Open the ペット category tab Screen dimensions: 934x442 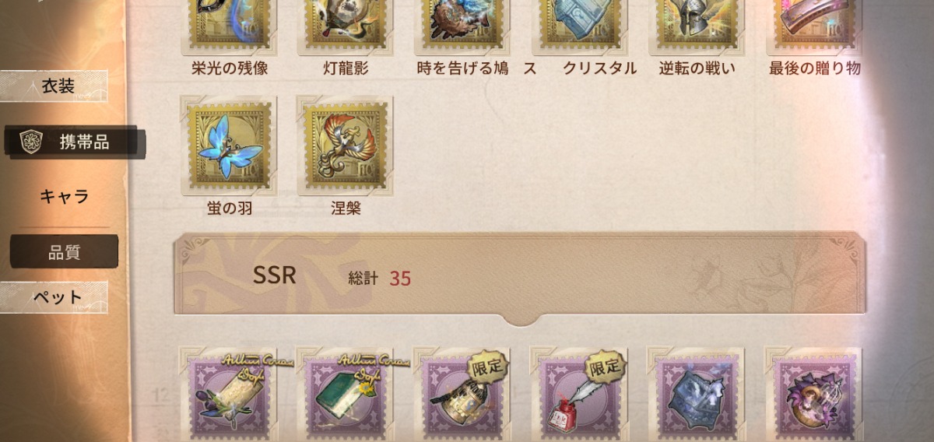coord(54,297)
